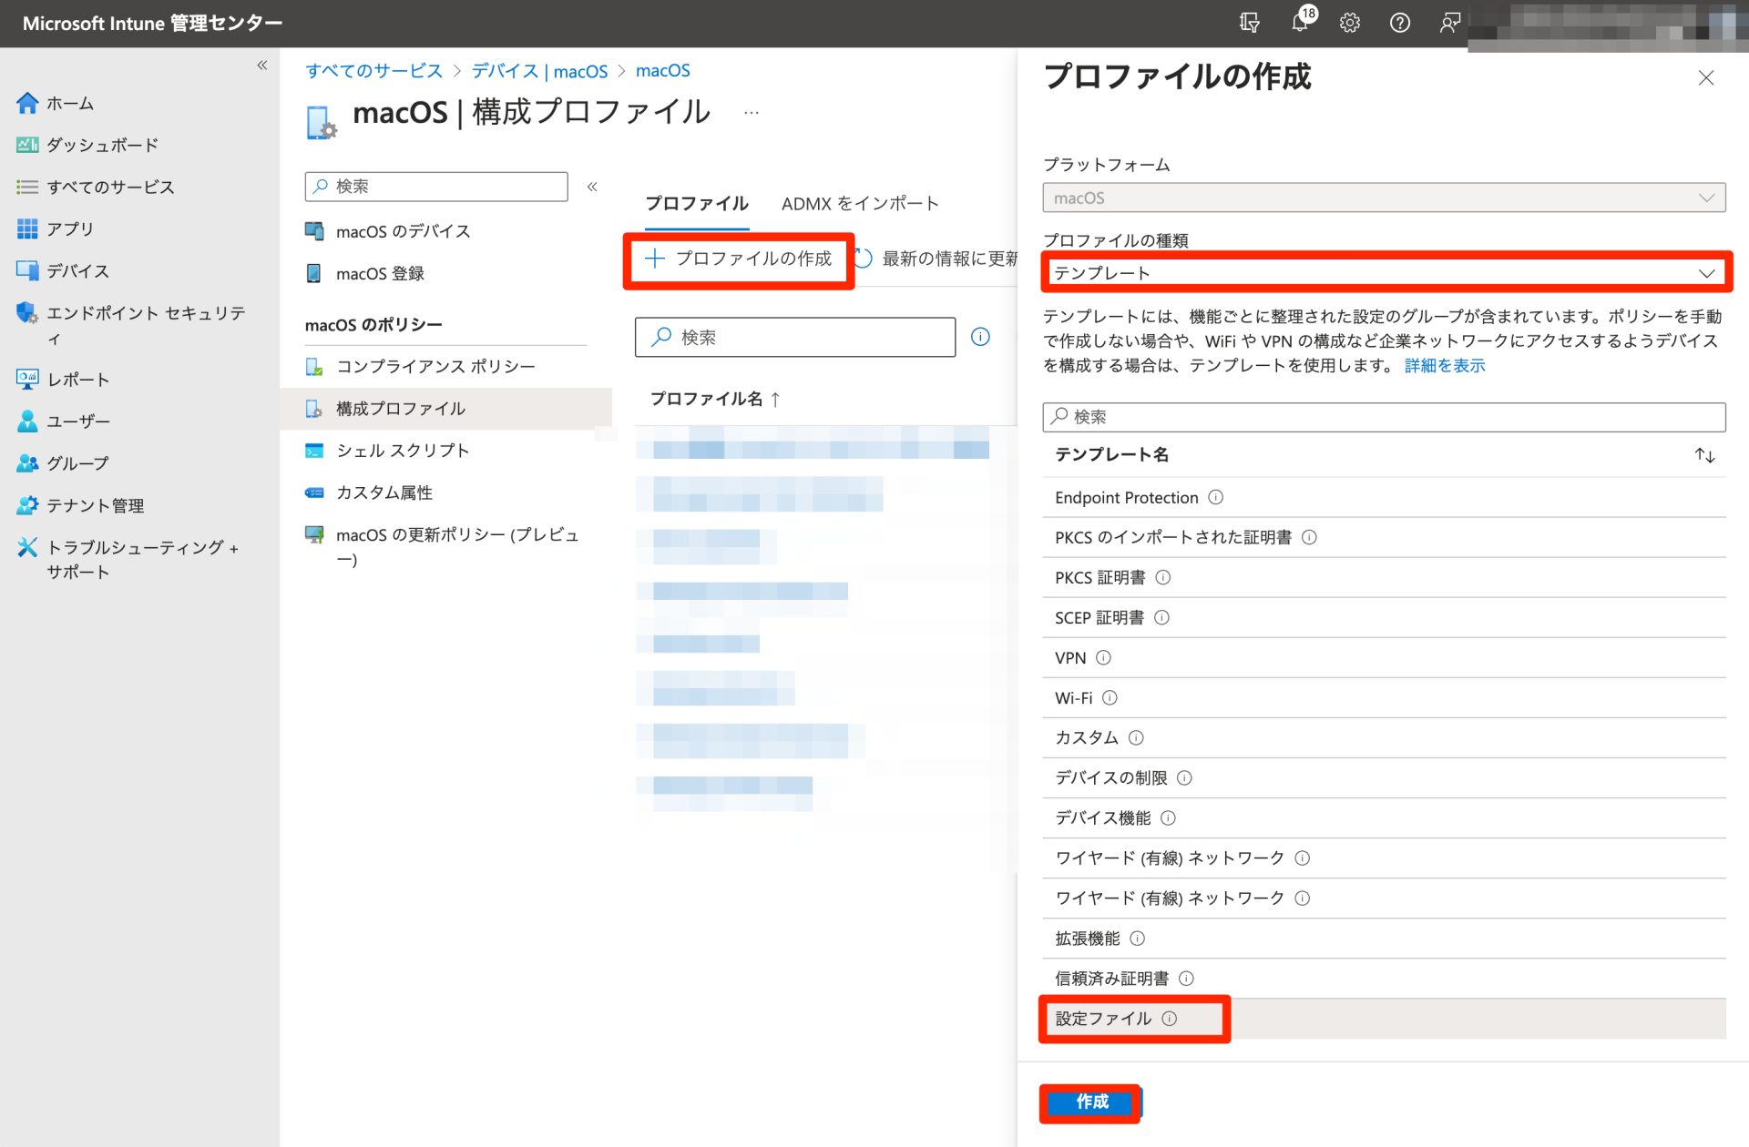The width and height of the screenshot is (1749, 1147).
Task: Open テナント管理 from the sidebar
Action: point(28,504)
